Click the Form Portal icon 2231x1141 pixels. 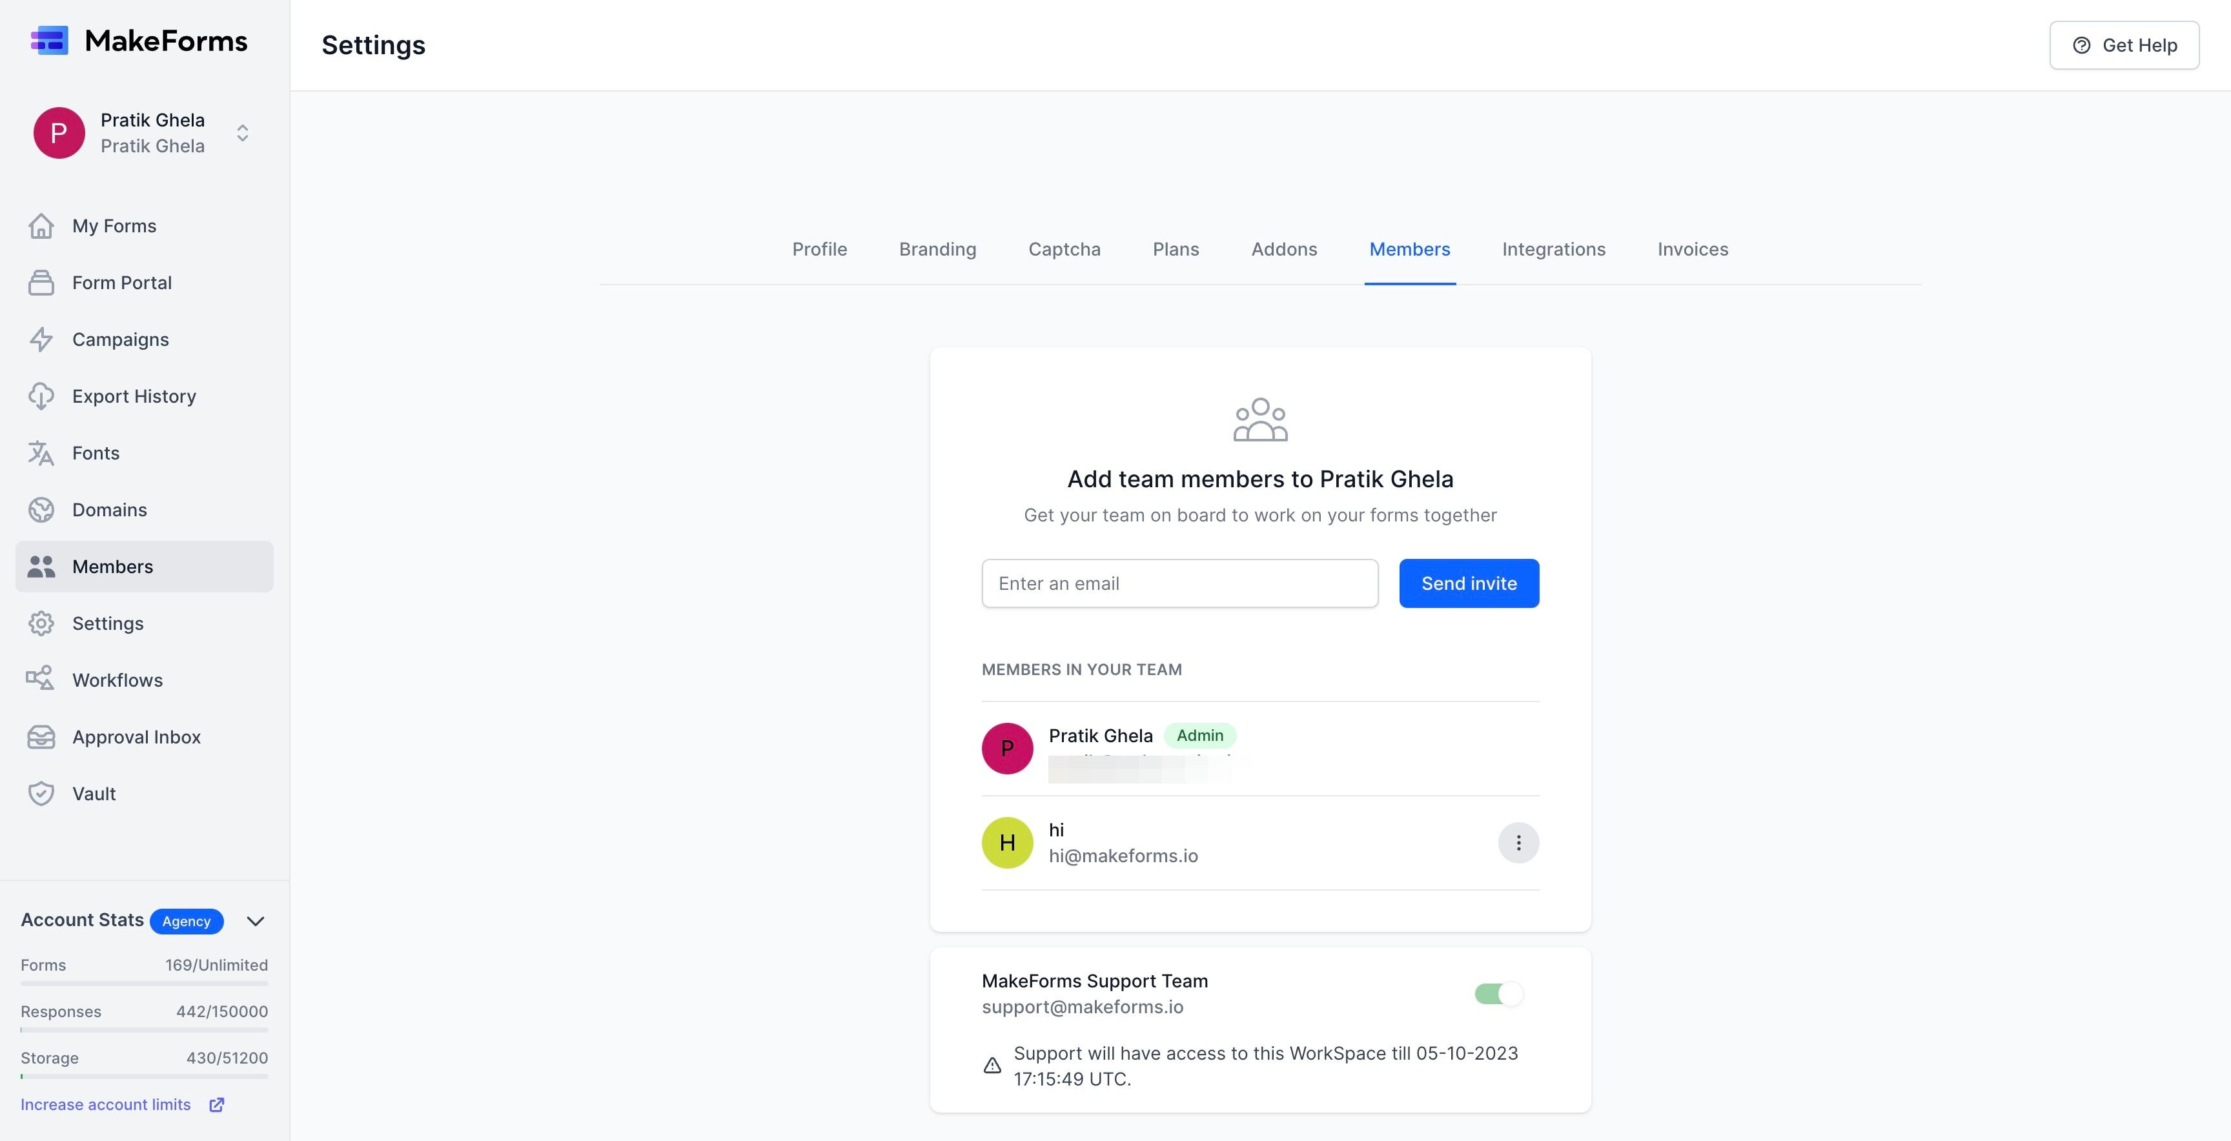(41, 283)
